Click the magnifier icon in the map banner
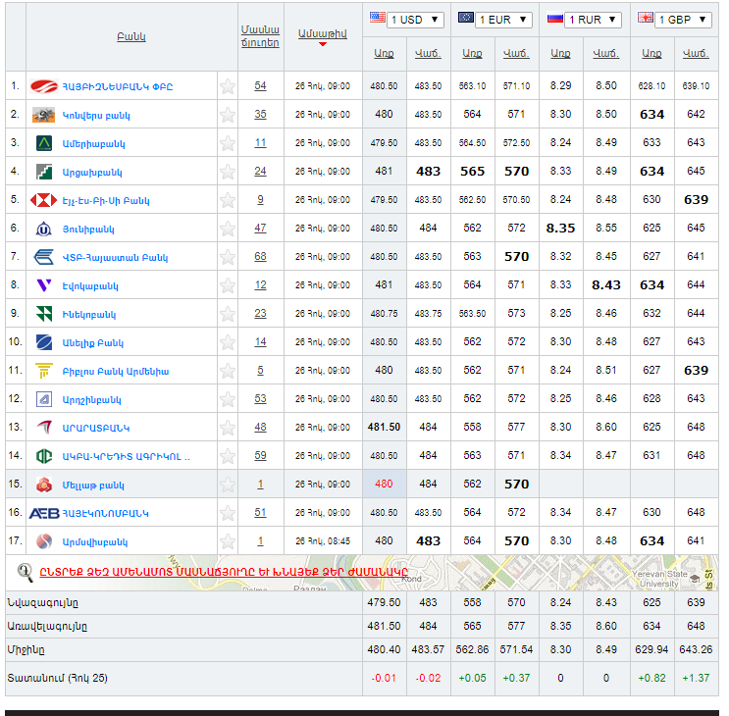 coord(25,571)
